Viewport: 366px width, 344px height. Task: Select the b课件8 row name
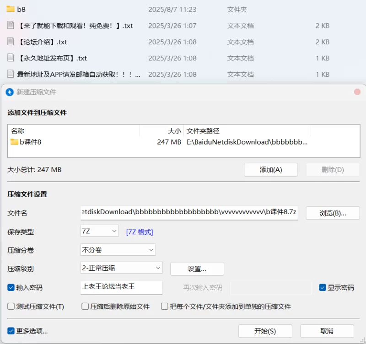pos(30,142)
